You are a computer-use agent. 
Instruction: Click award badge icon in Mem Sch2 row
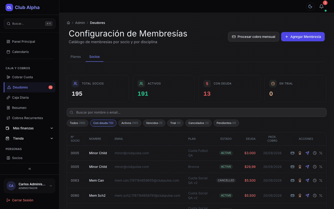[x=300, y=195]
